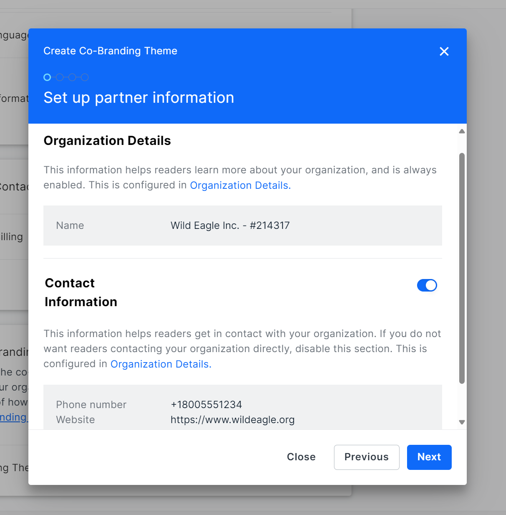Open Organization Details link under Organization Details section
Viewport: 506px width, 515px height.
pos(240,185)
